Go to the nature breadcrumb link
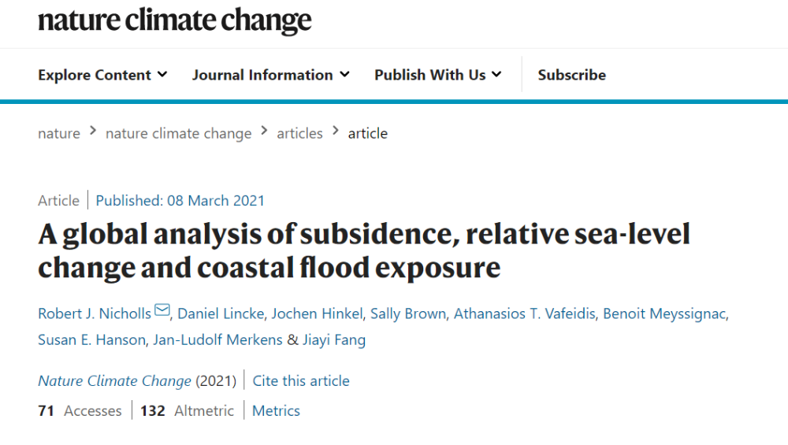788x445 pixels. [x=59, y=133]
